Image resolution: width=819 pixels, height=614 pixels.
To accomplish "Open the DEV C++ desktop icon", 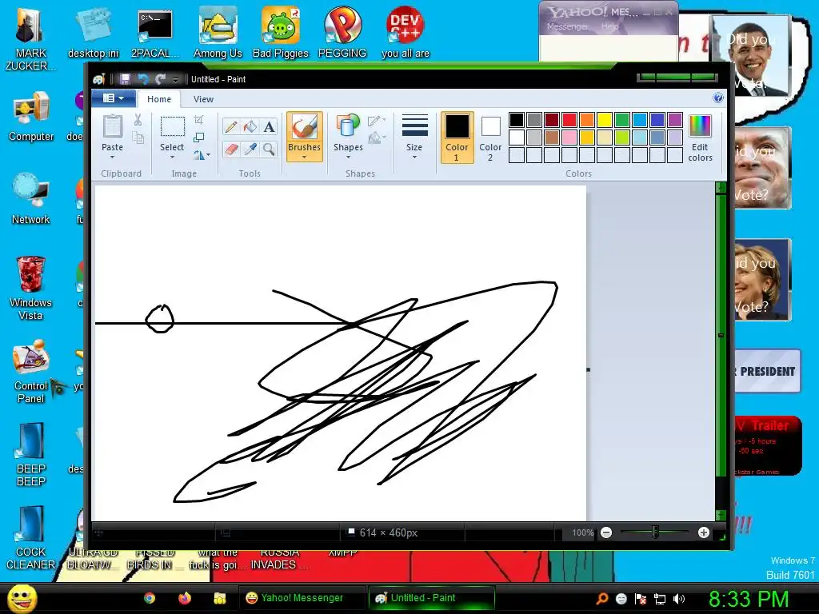I will tap(406, 32).
